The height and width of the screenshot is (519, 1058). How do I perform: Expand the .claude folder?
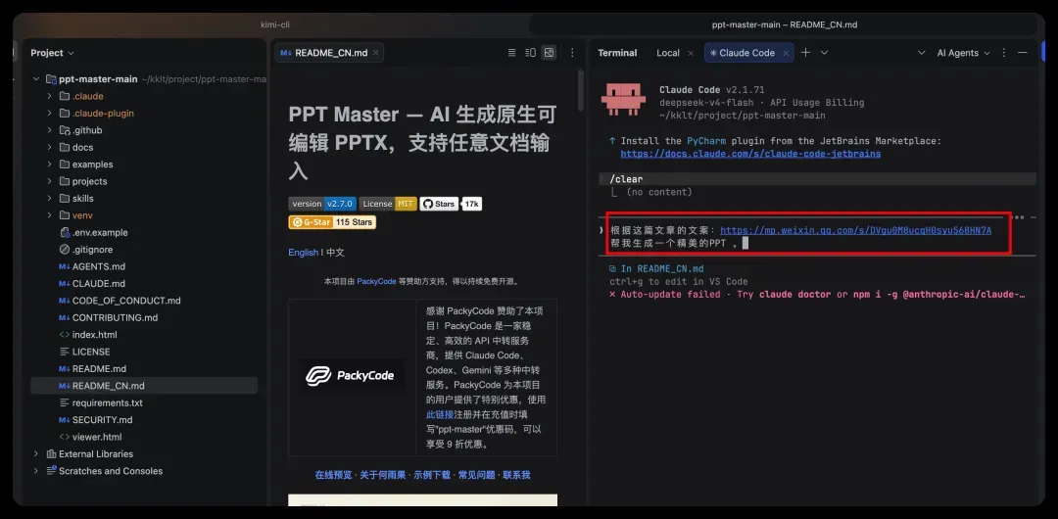[49, 96]
